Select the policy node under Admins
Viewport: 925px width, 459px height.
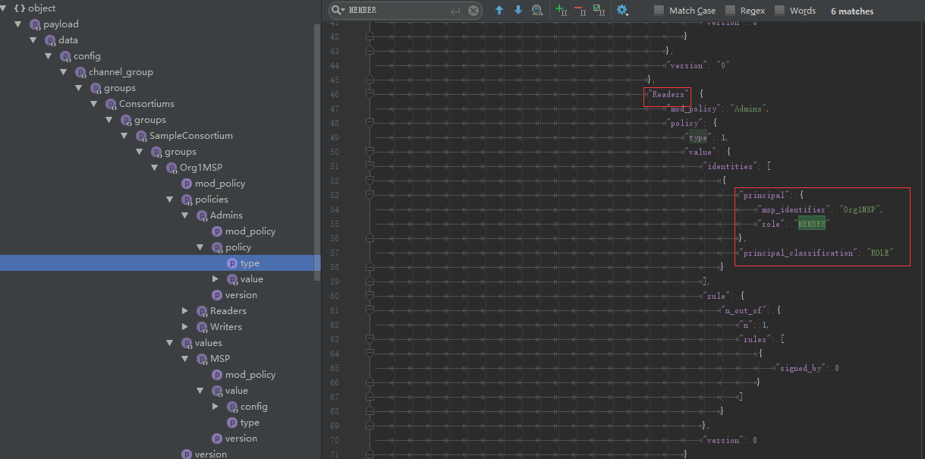(238, 247)
